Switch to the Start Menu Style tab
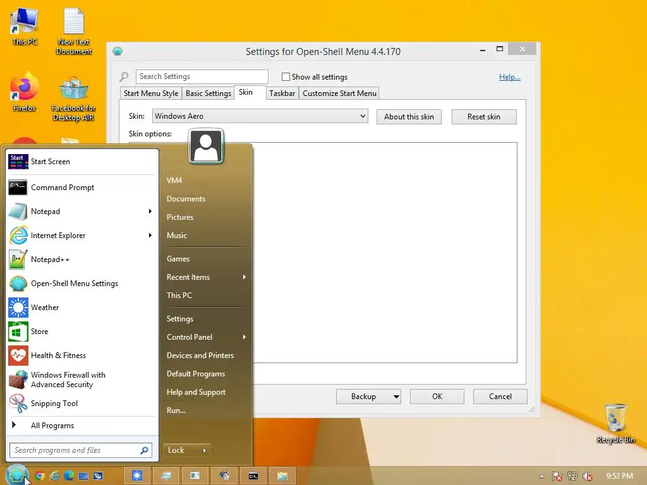Screen dimensions: 647x485 [x=151, y=93]
